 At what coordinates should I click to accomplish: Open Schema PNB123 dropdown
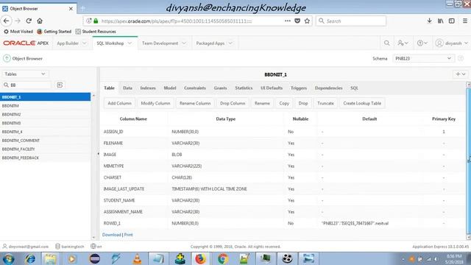(x=423, y=58)
